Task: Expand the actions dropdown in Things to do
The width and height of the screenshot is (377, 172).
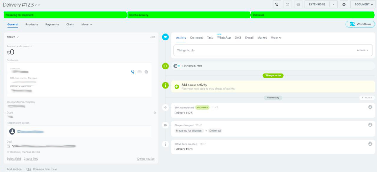Action: (362, 50)
